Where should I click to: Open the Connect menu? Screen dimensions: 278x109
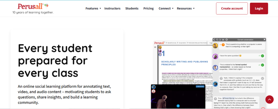(165, 8)
